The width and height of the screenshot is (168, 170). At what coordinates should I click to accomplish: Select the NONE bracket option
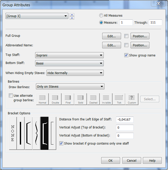[x=13, y=133]
